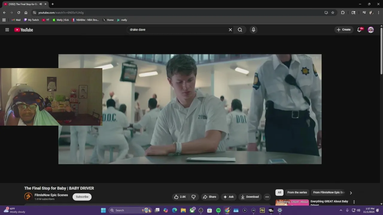Install app icon in address bar
383x215 pixels.
point(326,13)
